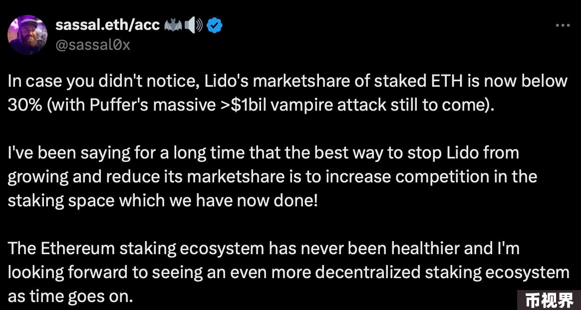The height and width of the screenshot is (310, 581).
Task: Open the @sassal0x handle link
Action: (93, 45)
